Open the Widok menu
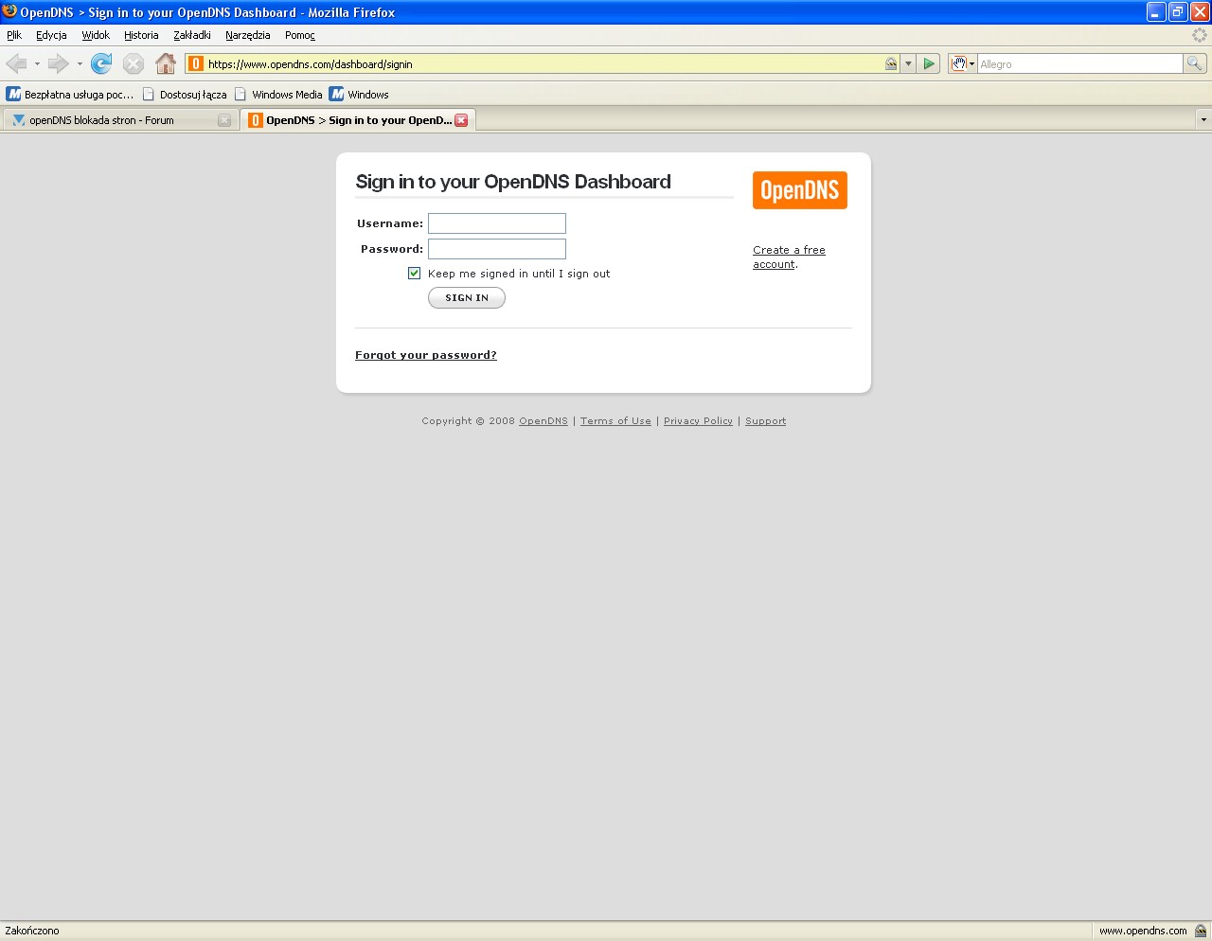Screen dimensions: 1212x941 pos(96,35)
